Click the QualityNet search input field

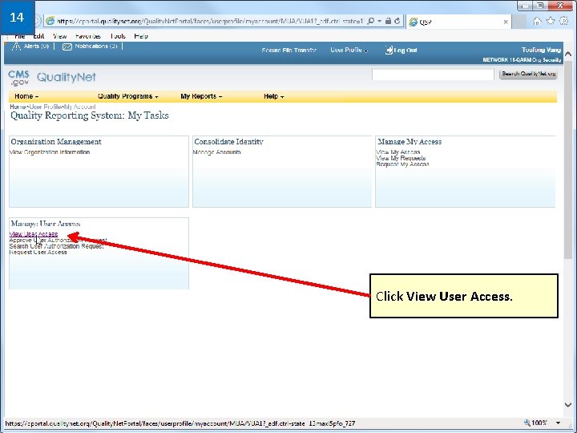433,74
